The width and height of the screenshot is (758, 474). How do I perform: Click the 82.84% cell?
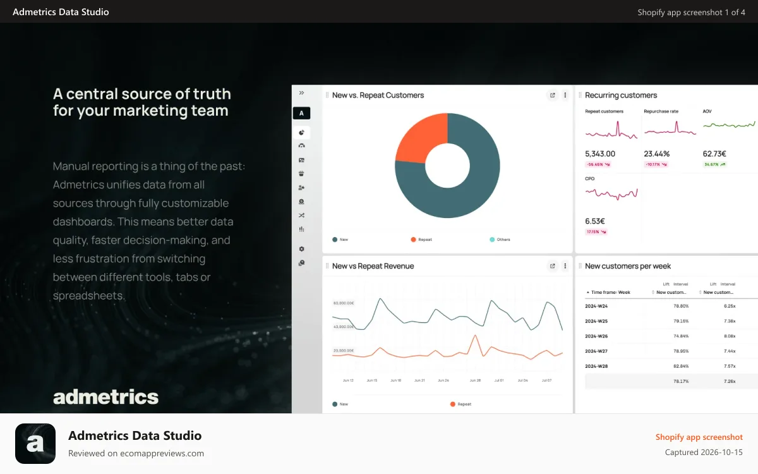[681, 366]
